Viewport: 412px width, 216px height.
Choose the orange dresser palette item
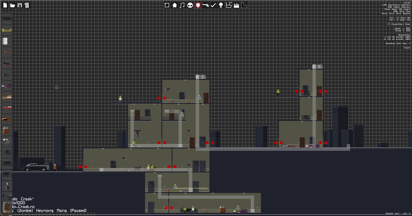coord(6,130)
